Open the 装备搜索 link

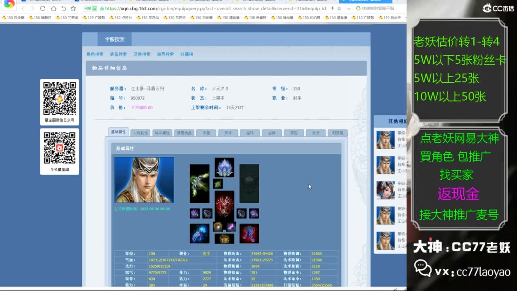(x=118, y=54)
